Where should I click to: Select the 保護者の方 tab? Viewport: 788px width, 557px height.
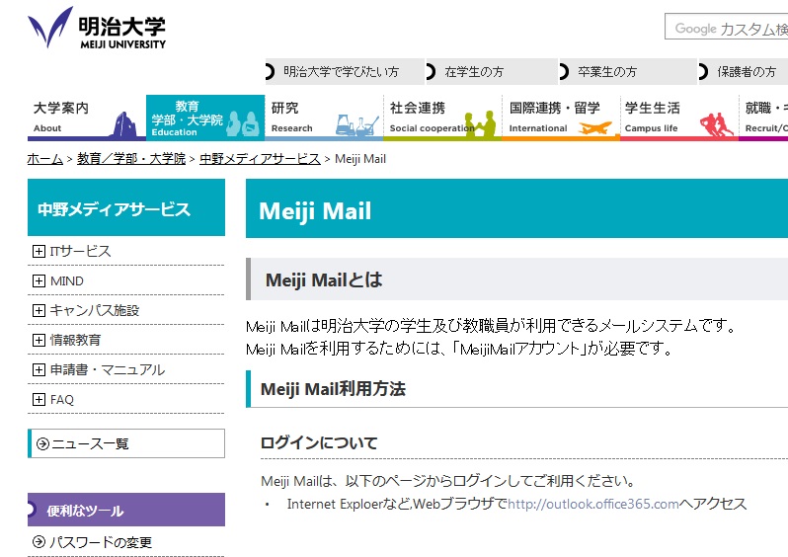click(744, 71)
